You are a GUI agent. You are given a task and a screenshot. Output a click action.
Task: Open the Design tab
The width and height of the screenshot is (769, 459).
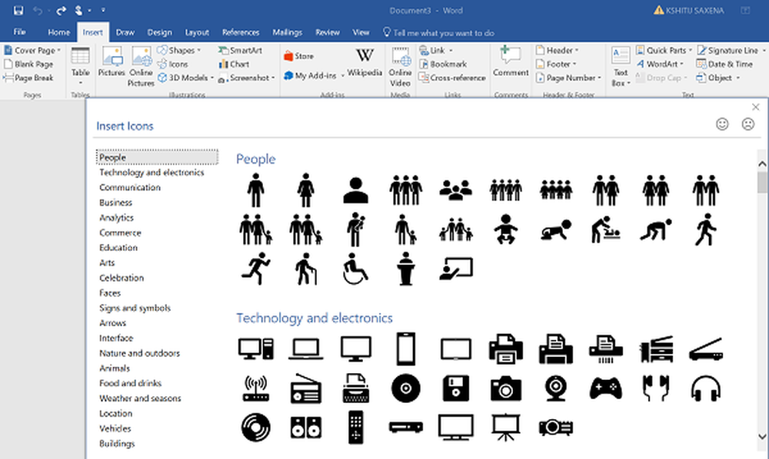(x=159, y=32)
